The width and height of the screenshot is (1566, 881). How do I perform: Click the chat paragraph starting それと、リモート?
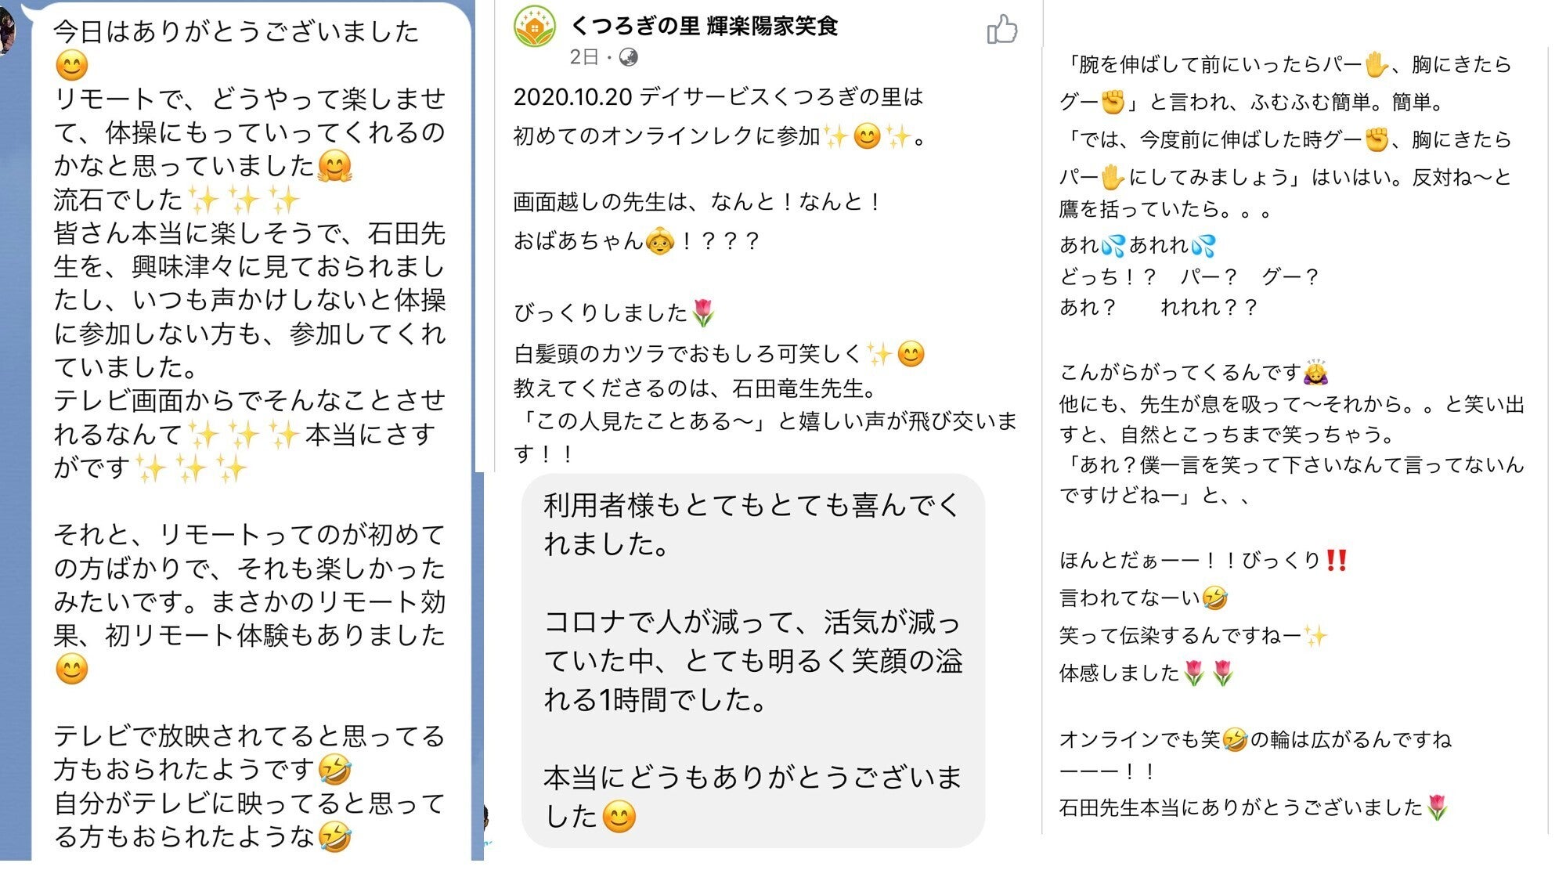pos(249,585)
